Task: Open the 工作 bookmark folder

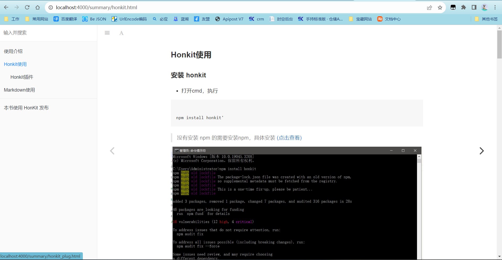Action: coord(12,19)
